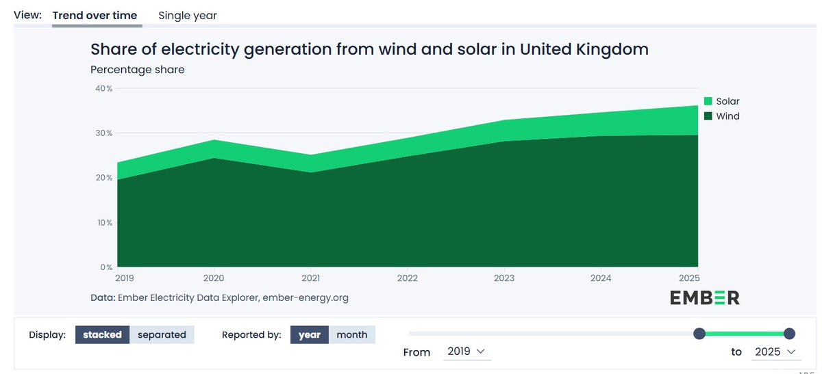The image size is (822, 374).
Task: Click the Wind legend label
Action: (x=727, y=116)
